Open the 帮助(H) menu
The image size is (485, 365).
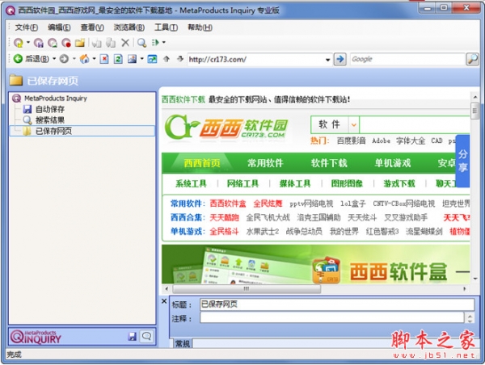pos(200,27)
